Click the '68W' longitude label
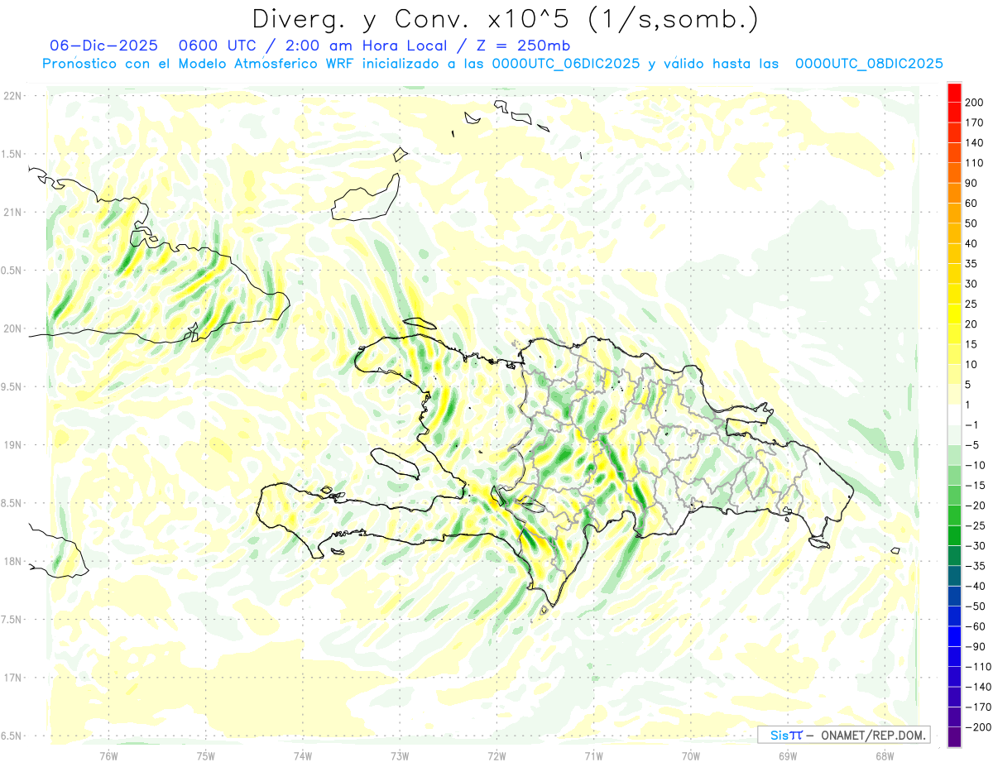 885,755
